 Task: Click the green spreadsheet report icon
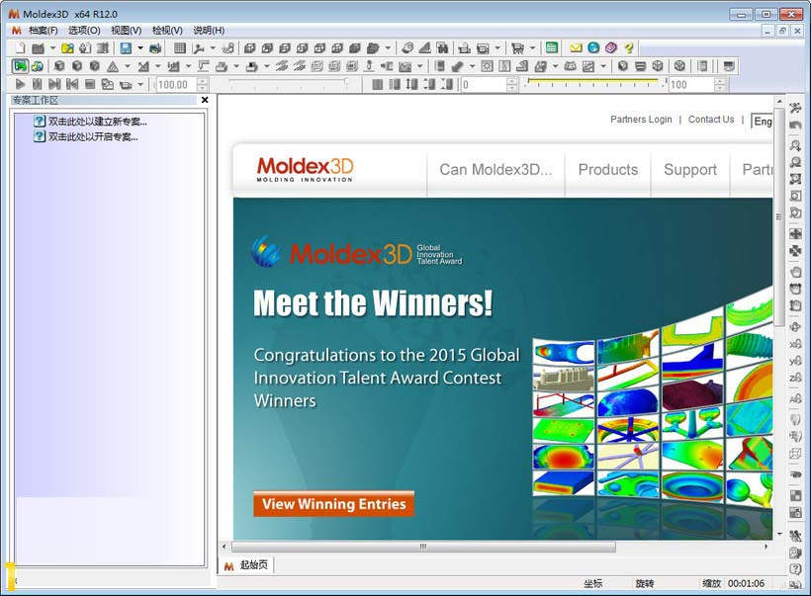click(552, 48)
